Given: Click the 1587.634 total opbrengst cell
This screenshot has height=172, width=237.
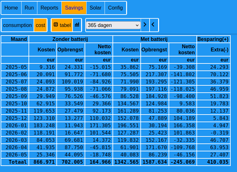Looking at the screenshot, I should [155, 162].
